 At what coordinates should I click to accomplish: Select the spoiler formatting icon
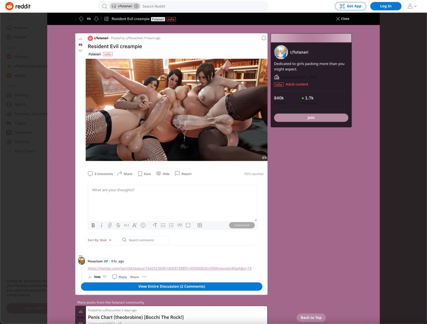click(143, 225)
